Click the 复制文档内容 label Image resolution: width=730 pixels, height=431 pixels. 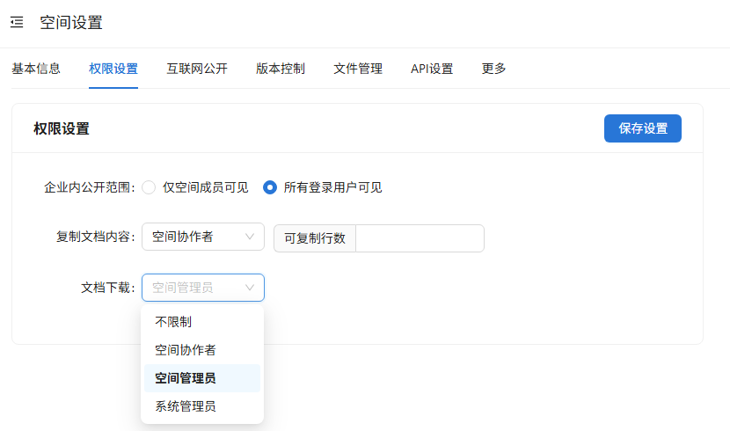tap(96, 237)
